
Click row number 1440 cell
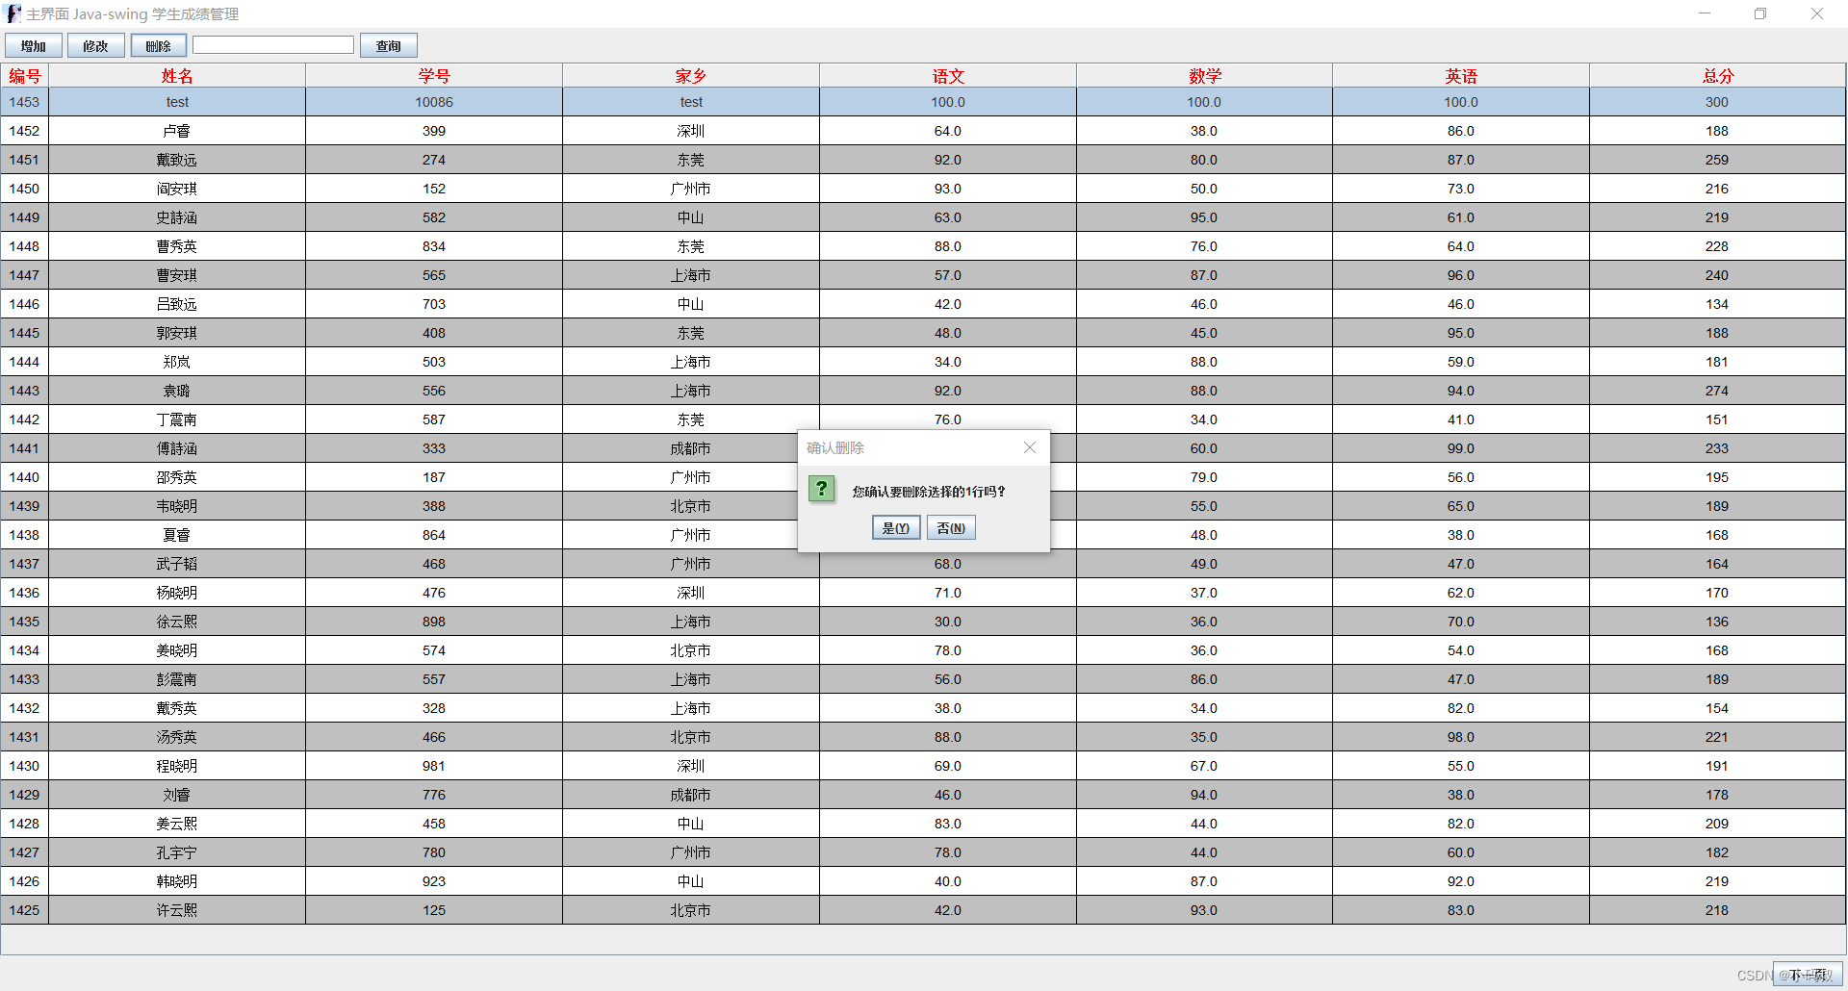25,477
